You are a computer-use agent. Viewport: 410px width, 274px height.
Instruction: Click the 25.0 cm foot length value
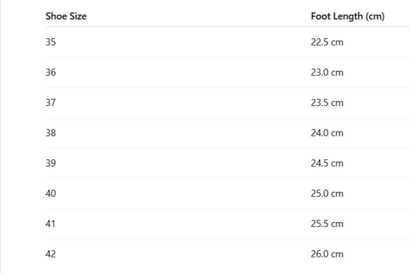[x=327, y=193]
